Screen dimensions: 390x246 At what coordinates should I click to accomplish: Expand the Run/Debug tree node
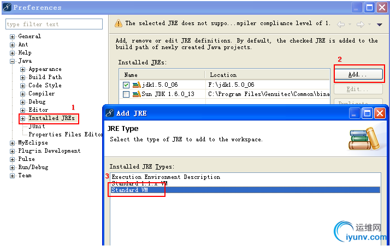pyautogui.click(x=12, y=168)
